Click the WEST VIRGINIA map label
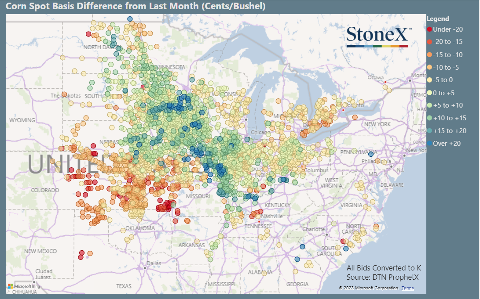Viewport: 480px width, 299px height. point(332,183)
